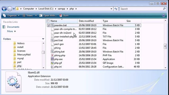Select Local Disk (C:) breadcrumb
The image size is (169, 95).
(46, 9)
